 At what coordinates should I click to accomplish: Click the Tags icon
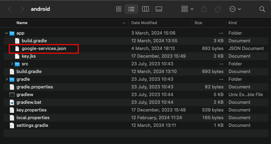(218, 9)
